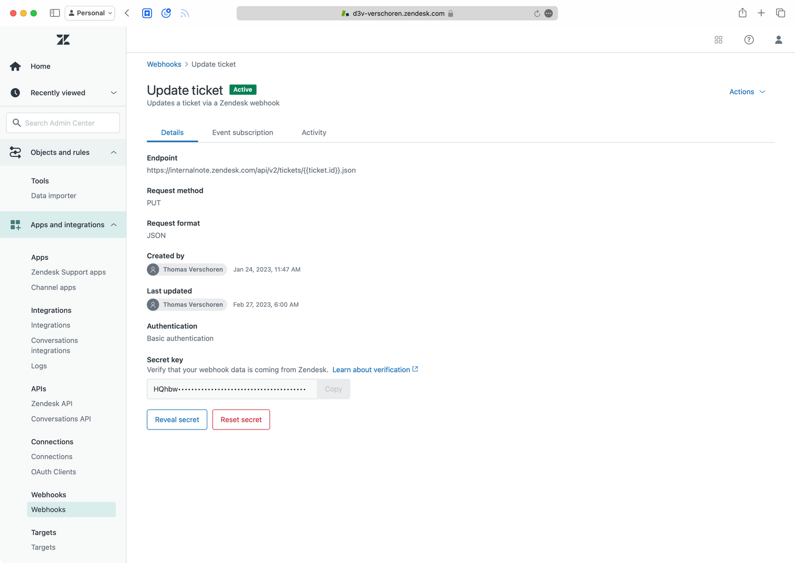Click the user profile icon
The width and height of the screenshot is (795, 563).
pyautogui.click(x=779, y=40)
